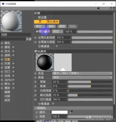Click the 粘贴 button
This screenshot has width=116, height=122.
[x=73, y=26]
